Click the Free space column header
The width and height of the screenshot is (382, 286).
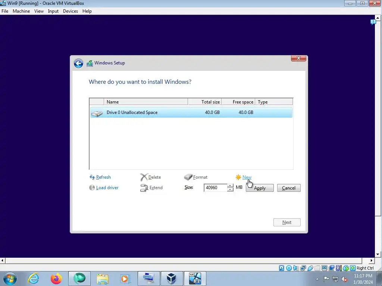click(x=238, y=102)
